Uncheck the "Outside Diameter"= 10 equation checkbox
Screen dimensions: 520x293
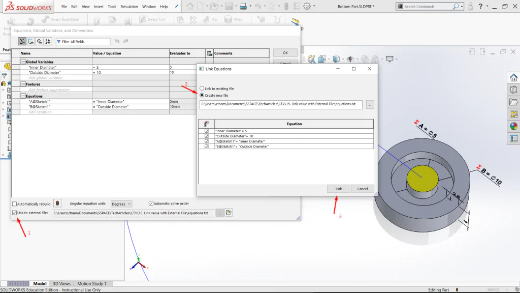(207, 136)
